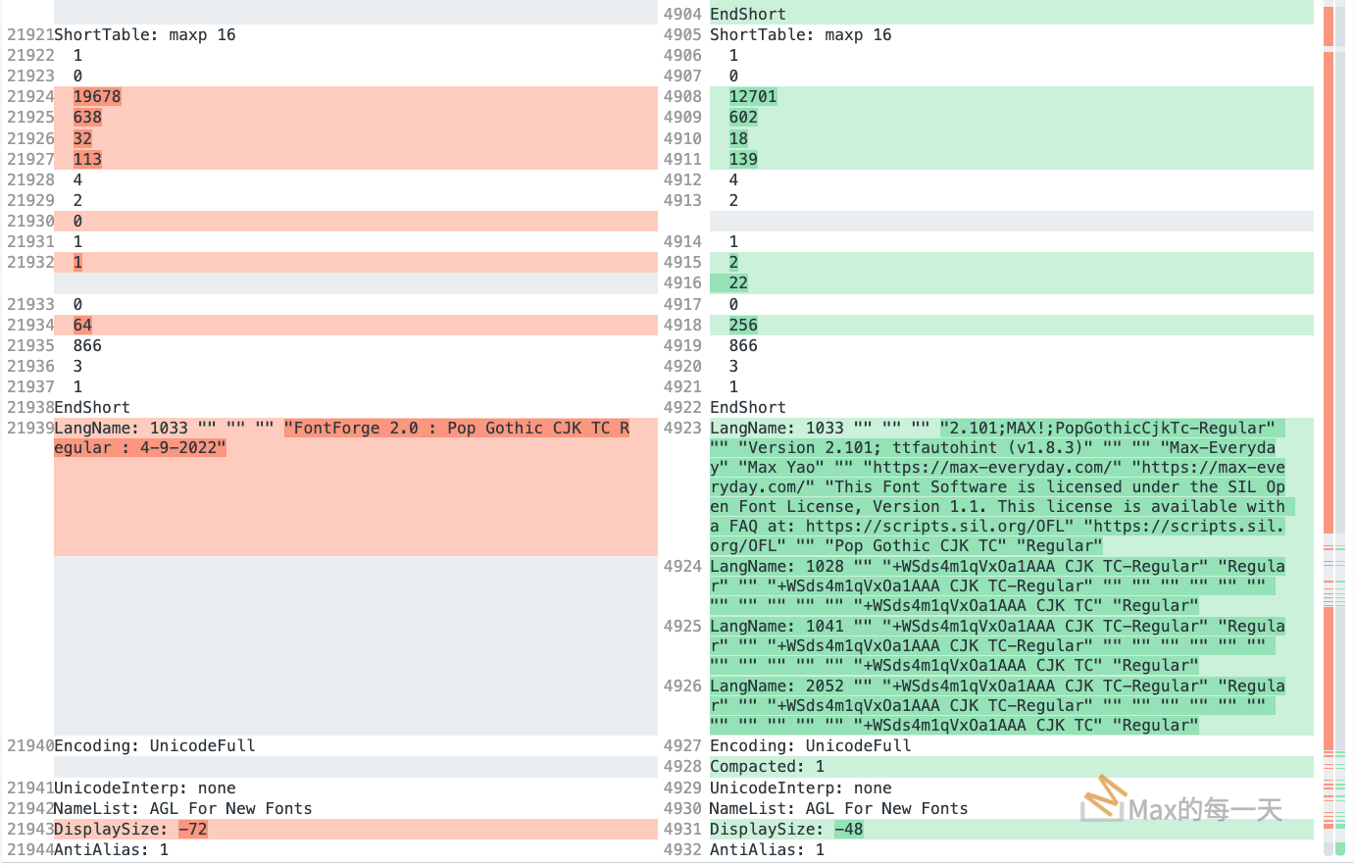The image size is (1354, 865).
Task: Click the right Encoding: UnicodeFull line
Action: pyautogui.click(x=810, y=746)
